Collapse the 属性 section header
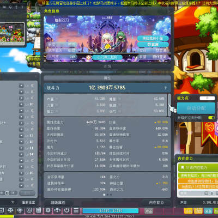218x218 pixels. (x=107, y=78)
